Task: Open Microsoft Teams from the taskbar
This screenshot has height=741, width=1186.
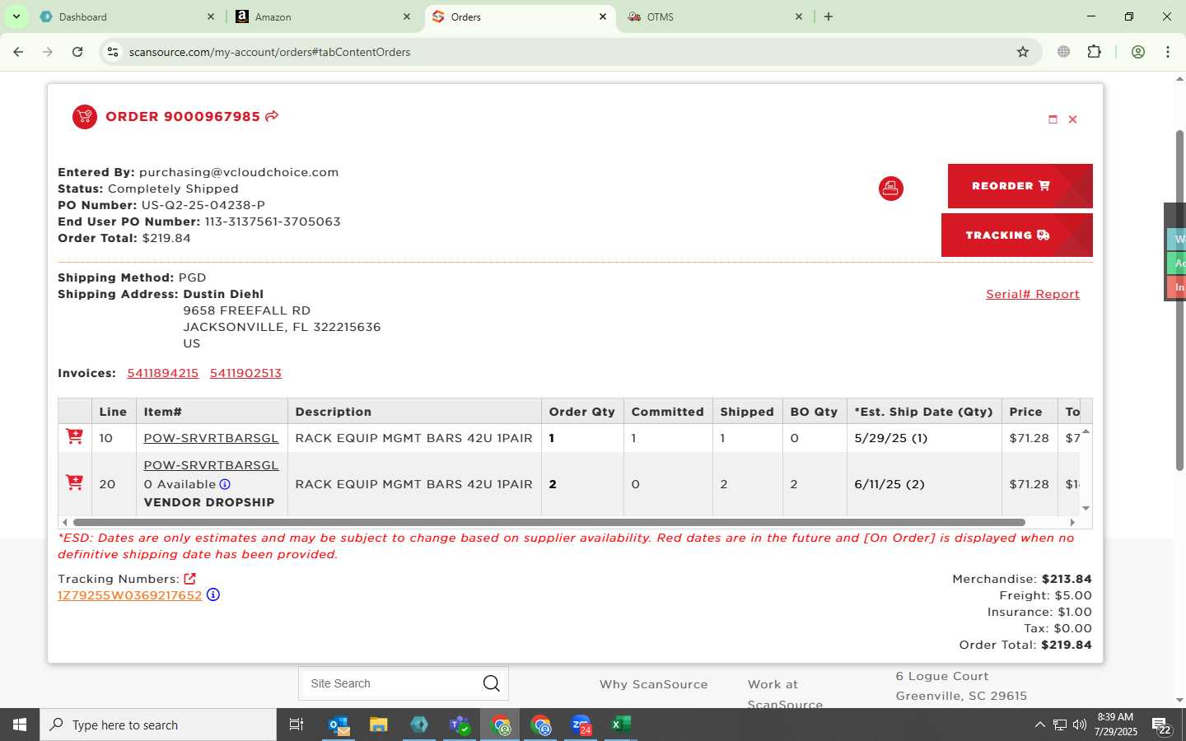Action: coord(460,725)
